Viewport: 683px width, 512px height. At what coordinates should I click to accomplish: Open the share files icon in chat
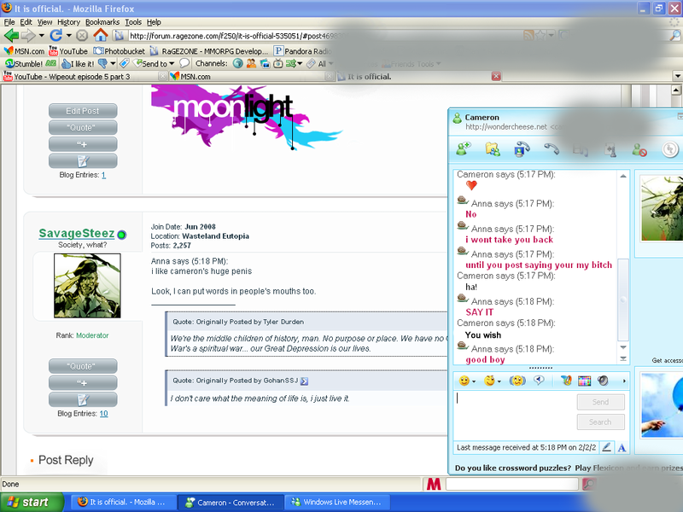493,149
